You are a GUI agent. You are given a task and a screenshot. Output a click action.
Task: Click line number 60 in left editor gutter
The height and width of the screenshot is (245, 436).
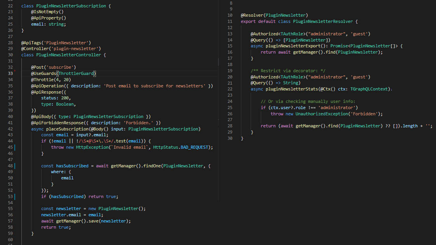click(x=10, y=240)
